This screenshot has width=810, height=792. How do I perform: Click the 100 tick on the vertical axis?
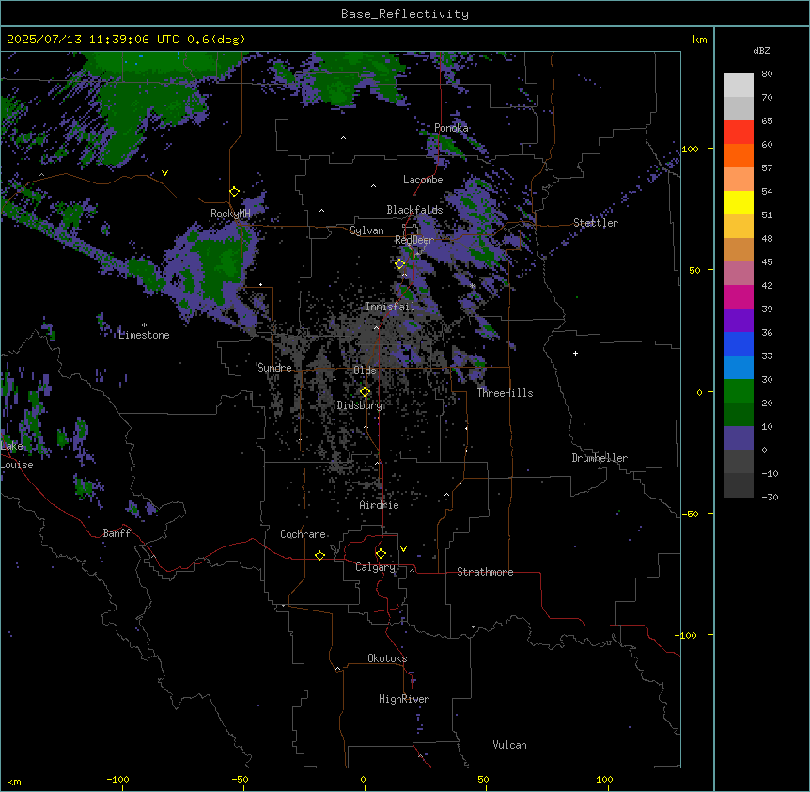[x=690, y=149]
